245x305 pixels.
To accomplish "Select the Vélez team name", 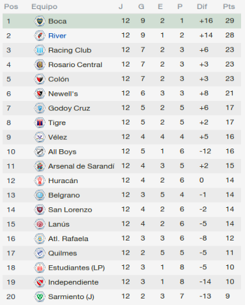I will coord(57,137).
